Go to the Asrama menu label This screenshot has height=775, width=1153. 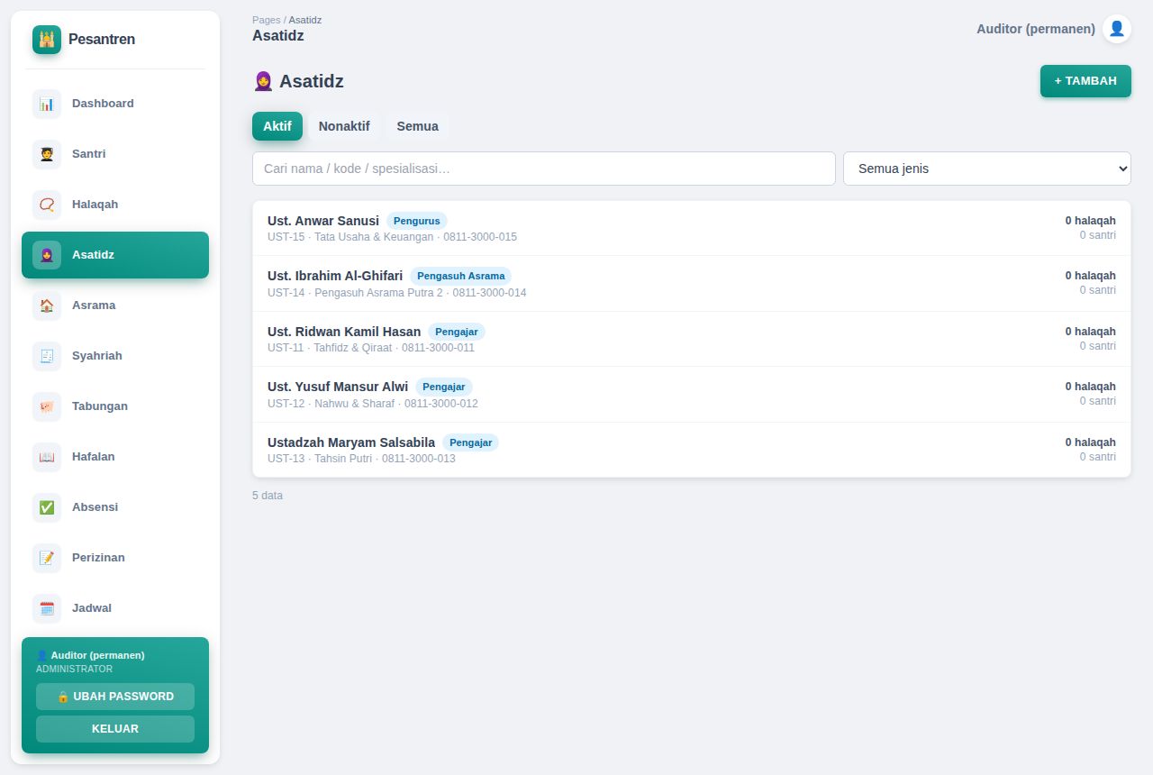[94, 305]
